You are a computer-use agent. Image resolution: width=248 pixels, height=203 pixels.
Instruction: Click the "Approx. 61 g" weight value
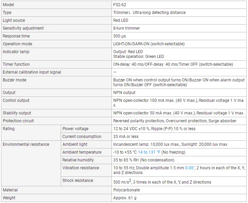(x=125, y=198)
